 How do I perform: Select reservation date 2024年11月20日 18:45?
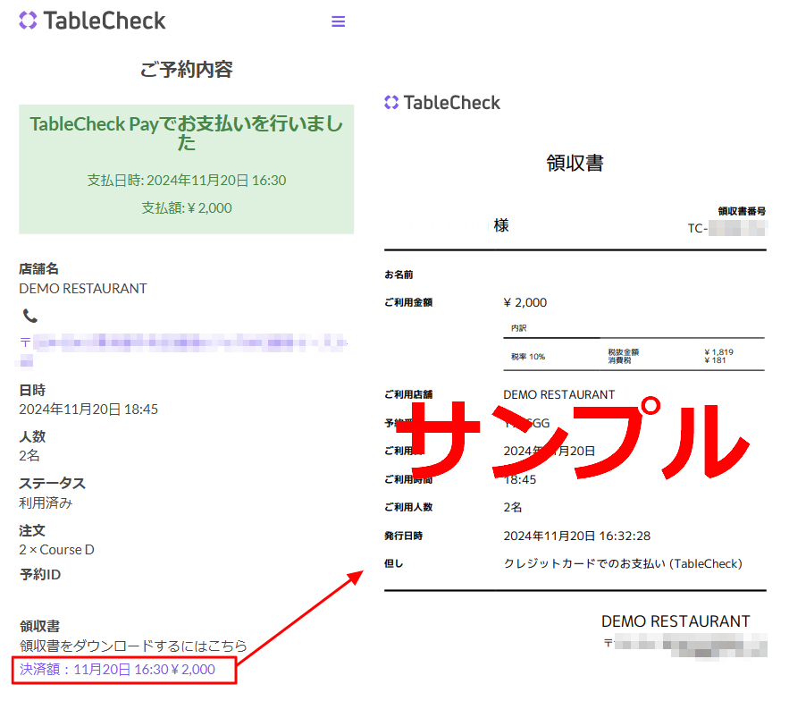tap(88, 409)
